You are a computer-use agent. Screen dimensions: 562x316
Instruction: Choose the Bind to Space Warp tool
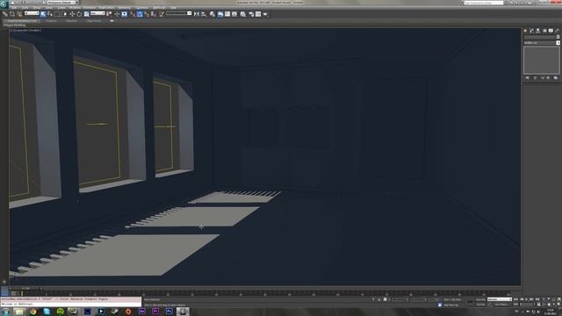[x=19, y=14]
